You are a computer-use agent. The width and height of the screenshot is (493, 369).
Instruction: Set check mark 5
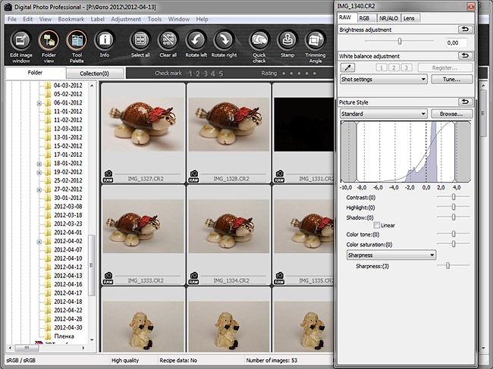click(x=221, y=73)
